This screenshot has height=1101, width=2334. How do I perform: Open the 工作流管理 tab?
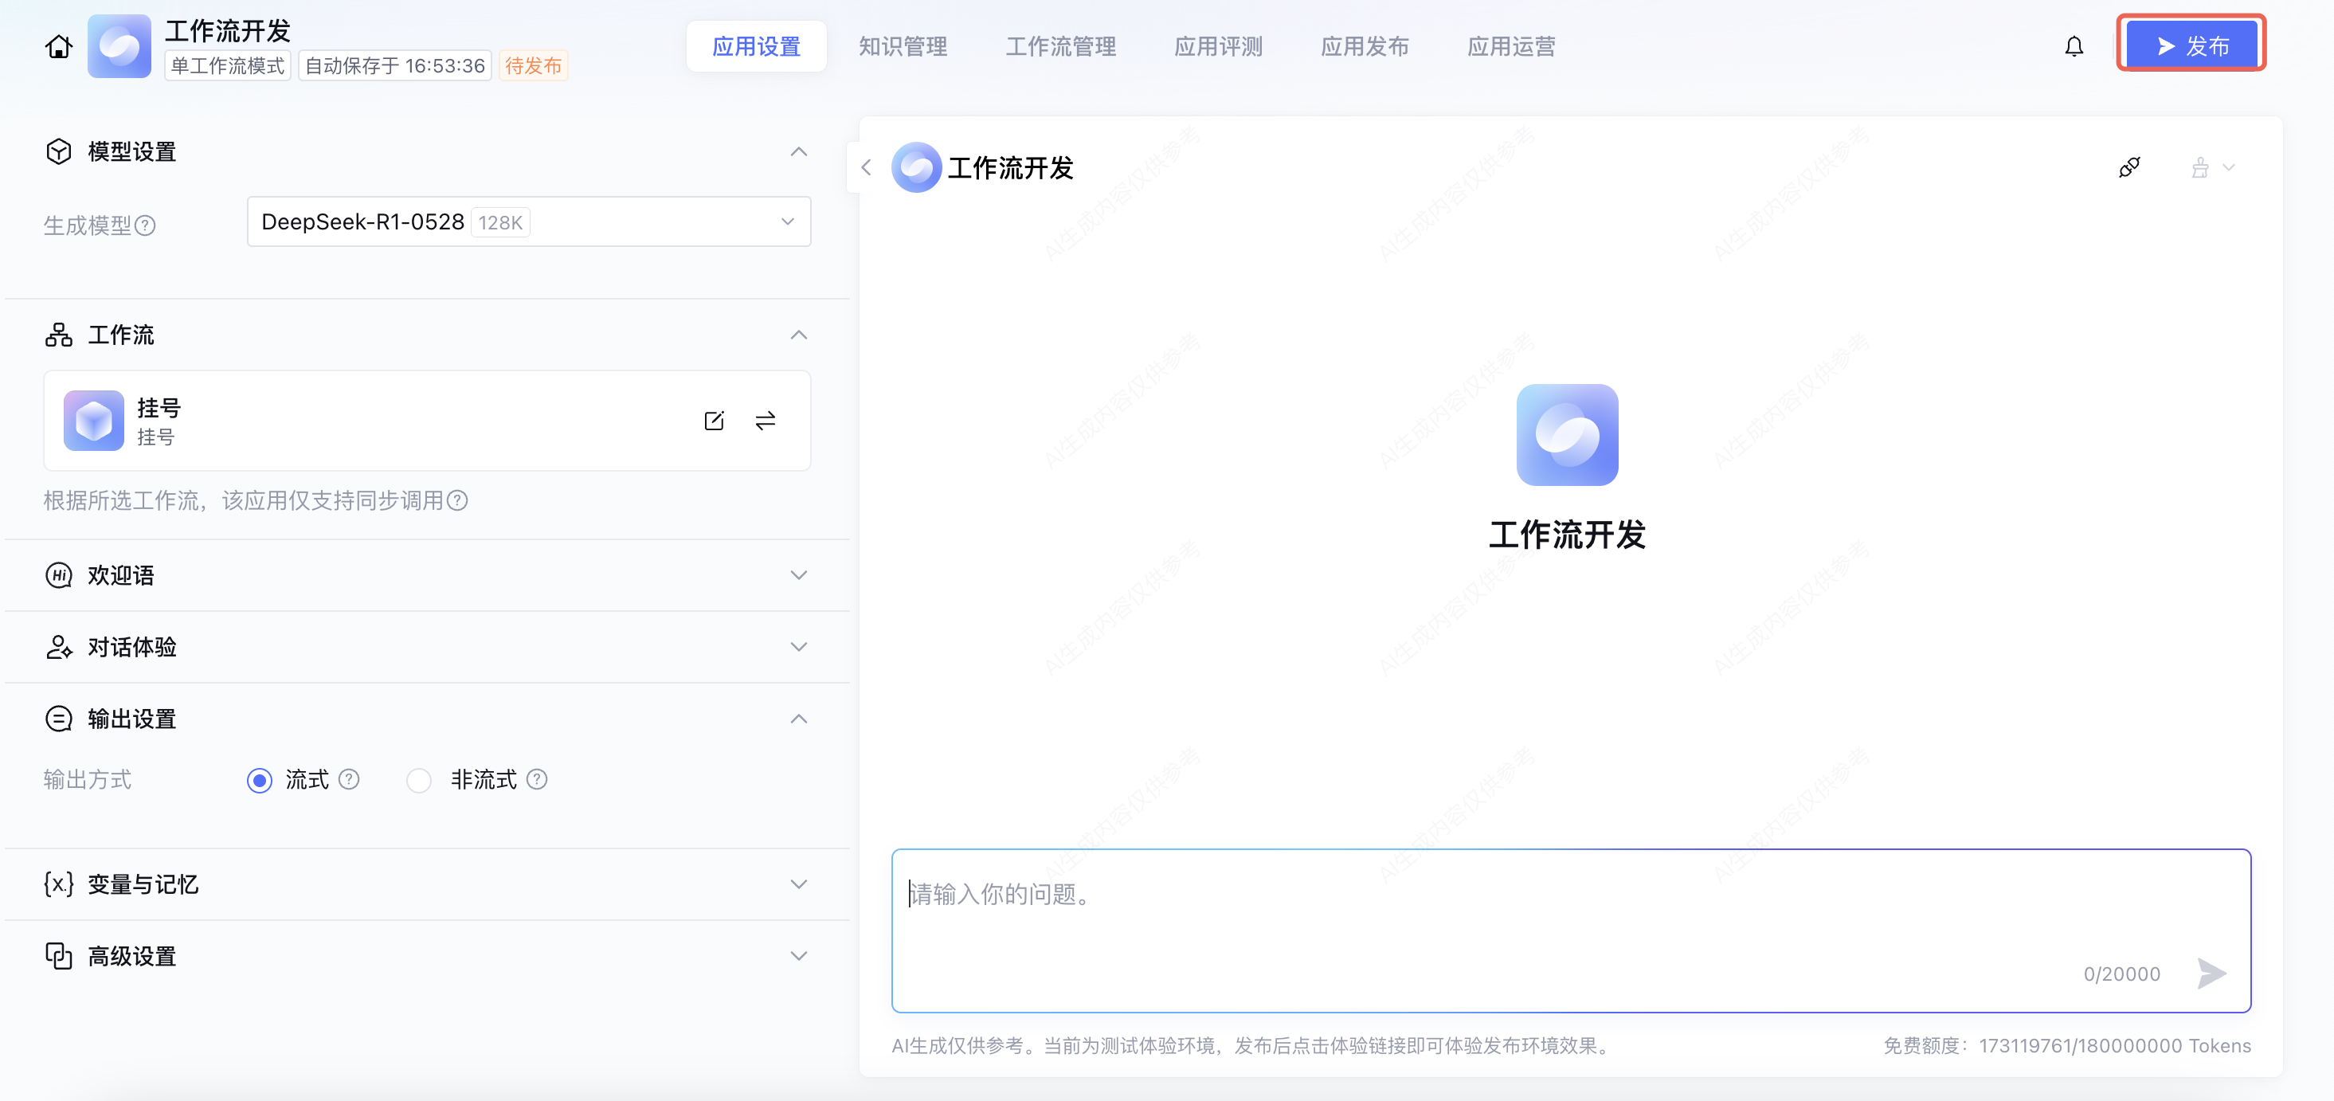pyautogui.click(x=1060, y=46)
